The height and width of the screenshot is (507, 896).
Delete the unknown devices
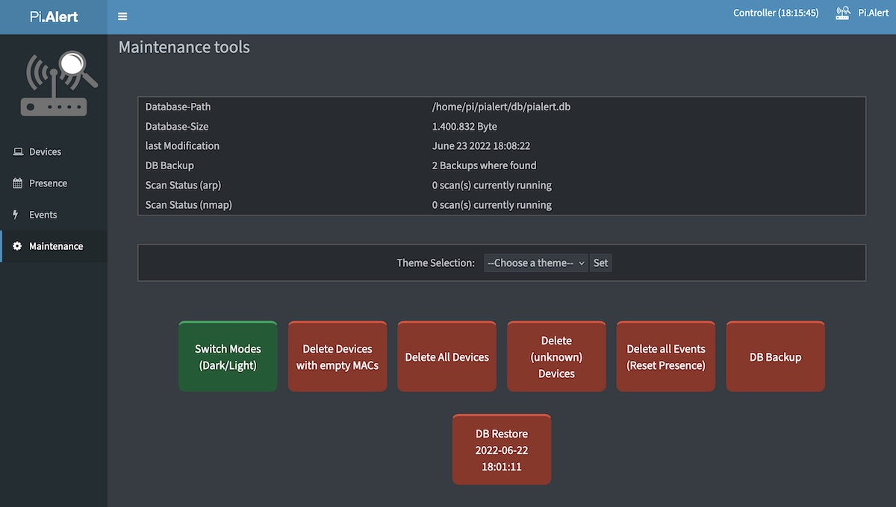click(556, 357)
